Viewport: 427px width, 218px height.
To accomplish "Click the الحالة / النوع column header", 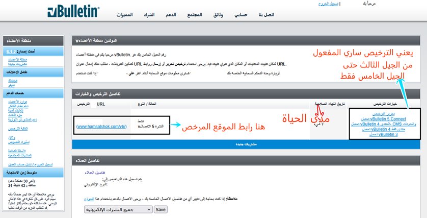I will pos(147,104).
